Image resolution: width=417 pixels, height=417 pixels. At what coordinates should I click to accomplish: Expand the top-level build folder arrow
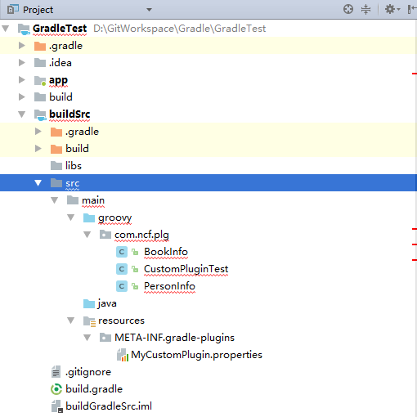(22, 97)
